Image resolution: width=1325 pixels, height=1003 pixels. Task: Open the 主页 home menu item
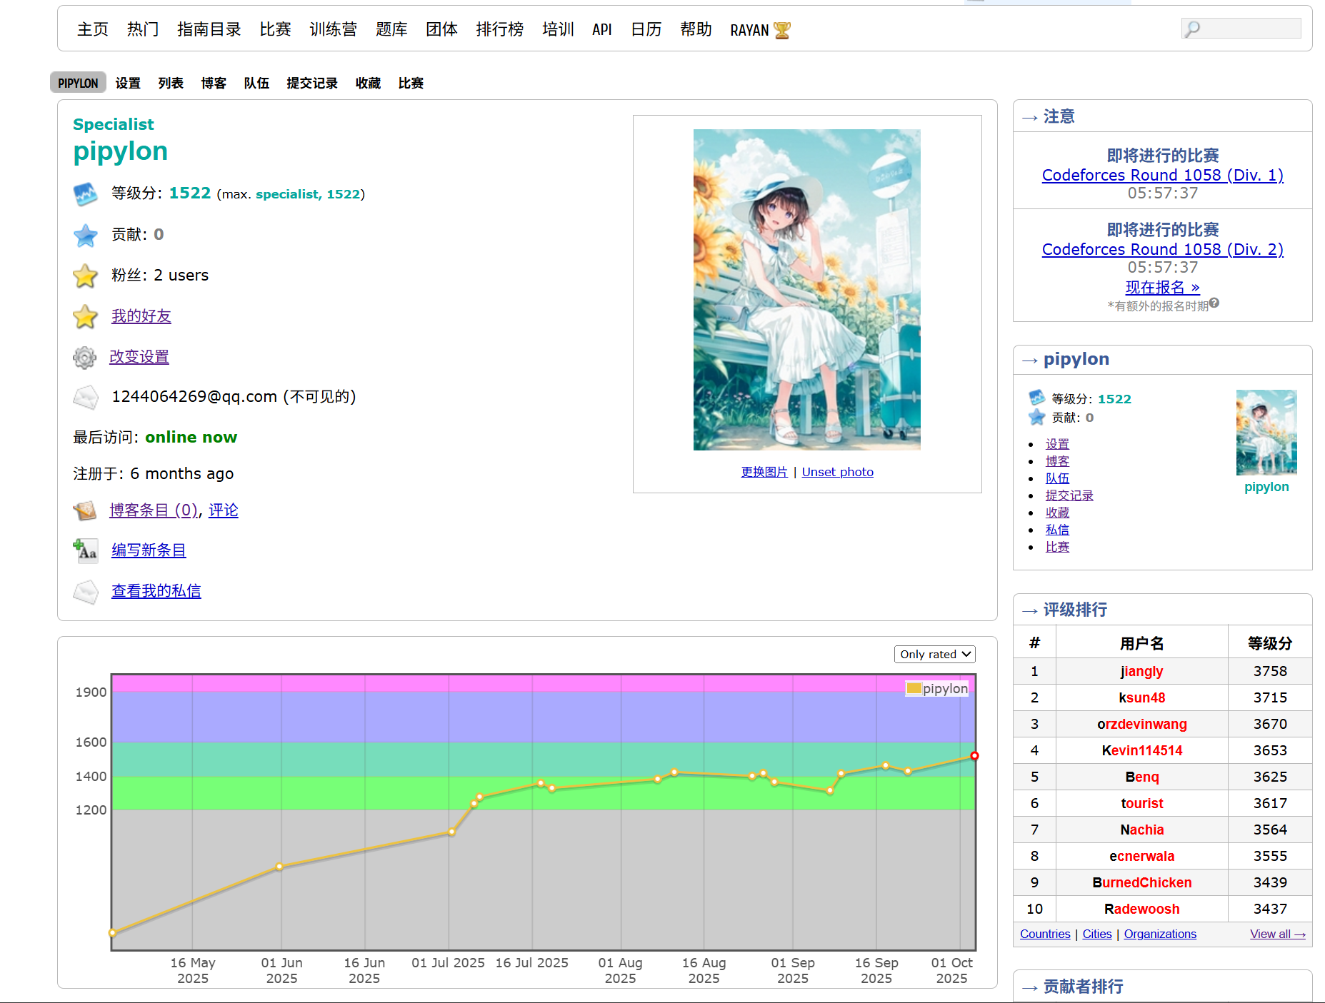(x=93, y=29)
